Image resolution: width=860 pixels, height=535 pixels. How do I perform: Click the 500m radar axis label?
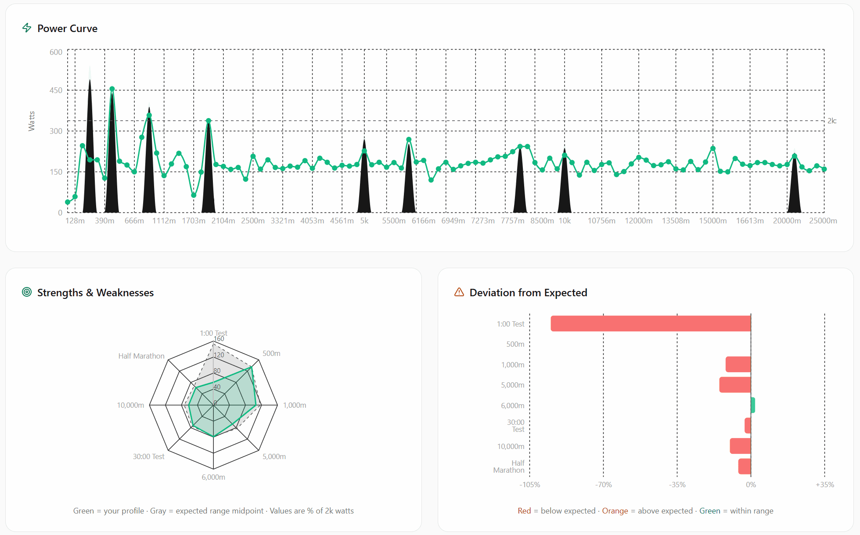[271, 353]
